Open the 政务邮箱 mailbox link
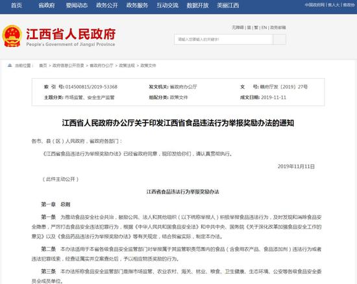Screen dimensions: 357x284 (x=278, y=27)
